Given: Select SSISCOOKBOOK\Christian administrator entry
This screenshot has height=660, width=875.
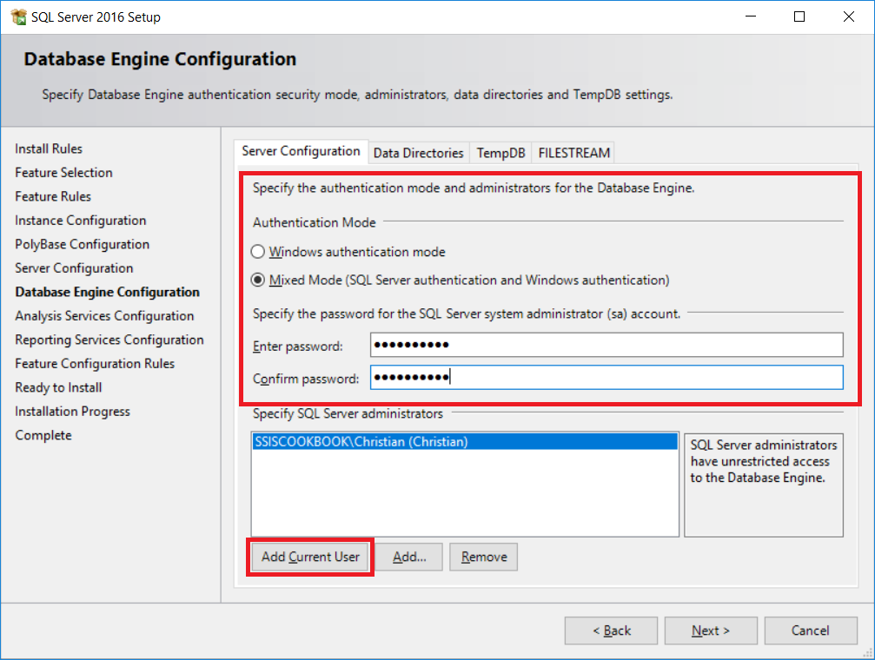Looking at the screenshot, I should point(465,442).
